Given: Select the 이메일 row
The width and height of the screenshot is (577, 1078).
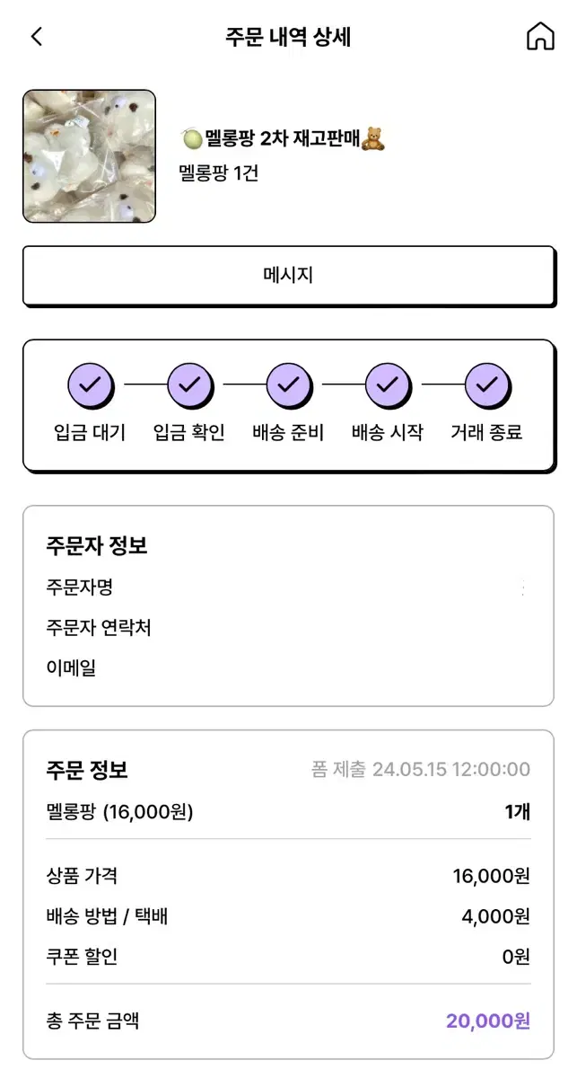Looking at the screenshot, I should point(288,667).
